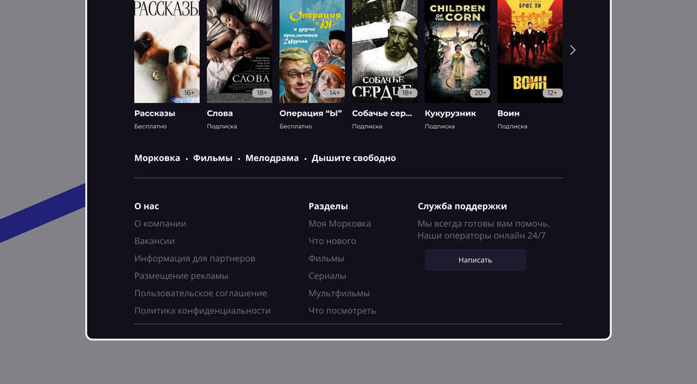Click Подписка label under Собачье сердце
Image resolution: width=697 pixels, height=384 pixels.
click(368, 126)
